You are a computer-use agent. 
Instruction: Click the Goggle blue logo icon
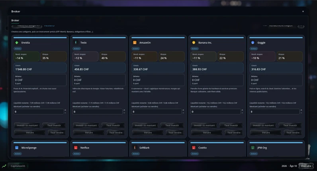(x=253, y=43)
